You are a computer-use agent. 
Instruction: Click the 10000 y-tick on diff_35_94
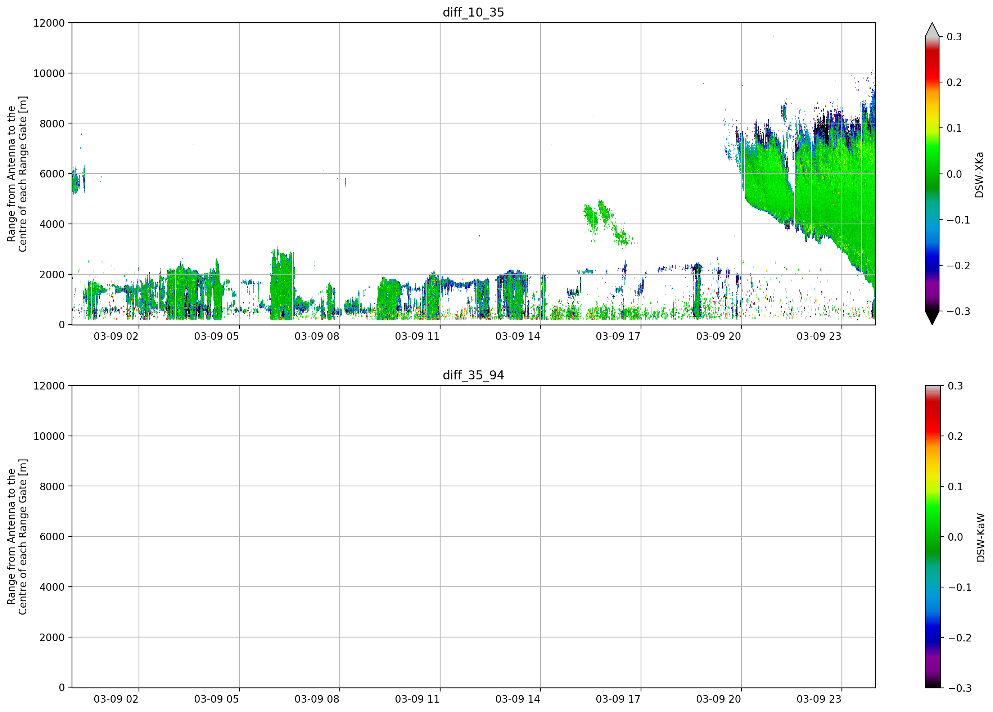49,436
